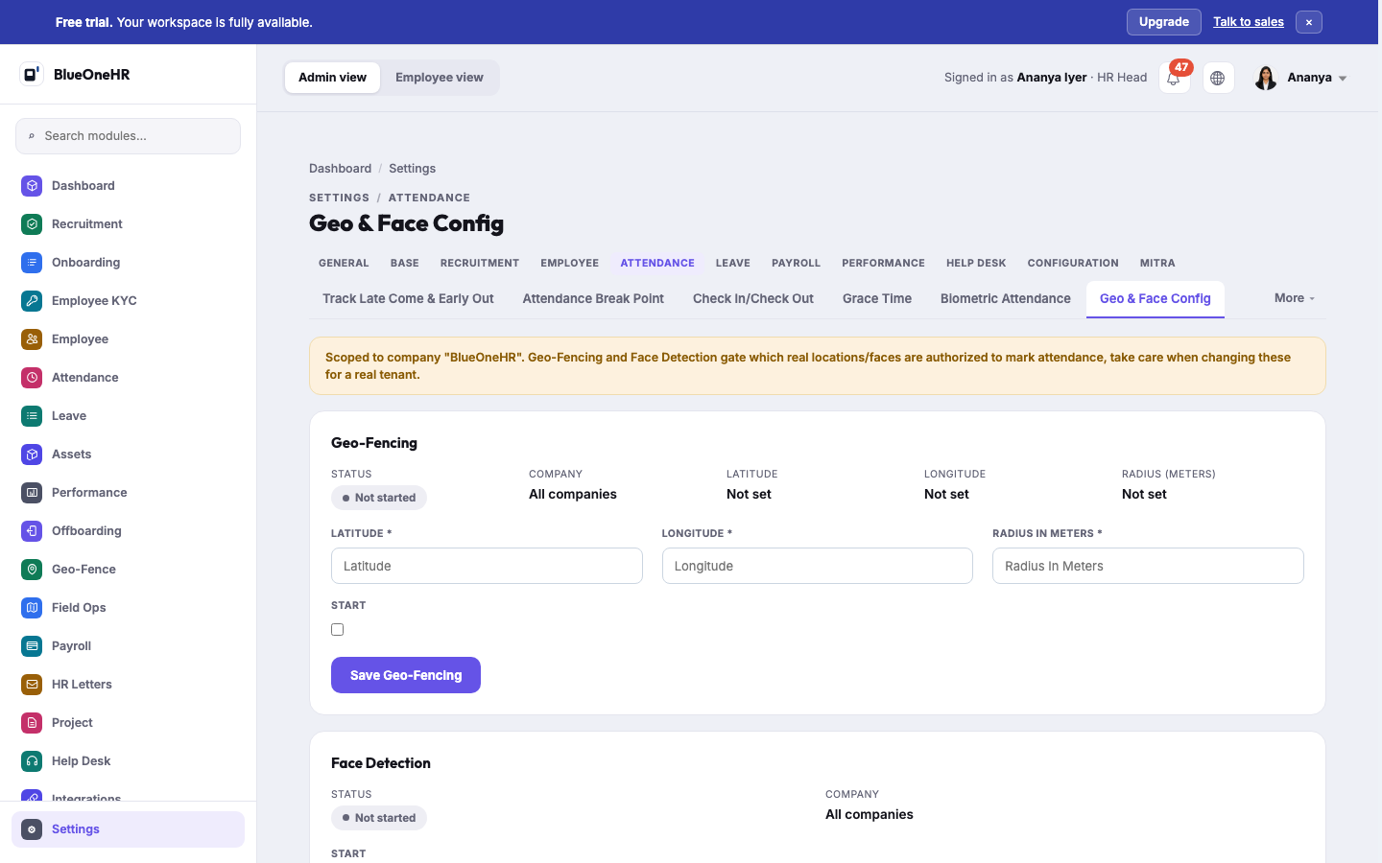1382x863 pixels.
Task: Select the EMPLOYEE settings category
Action: [x=569, y=263]
